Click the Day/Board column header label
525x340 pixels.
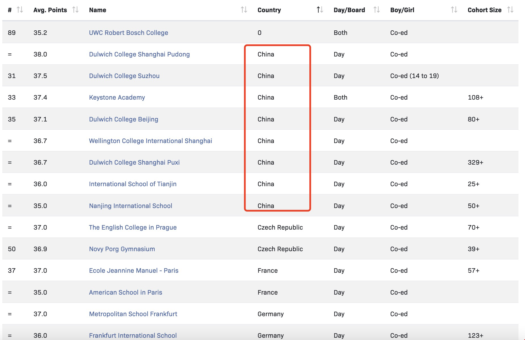349,10
